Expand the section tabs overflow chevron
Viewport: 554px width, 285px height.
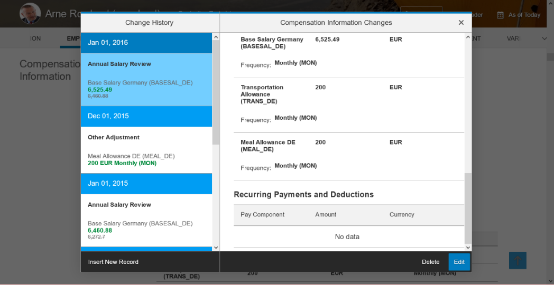click(x=544, y=39)
